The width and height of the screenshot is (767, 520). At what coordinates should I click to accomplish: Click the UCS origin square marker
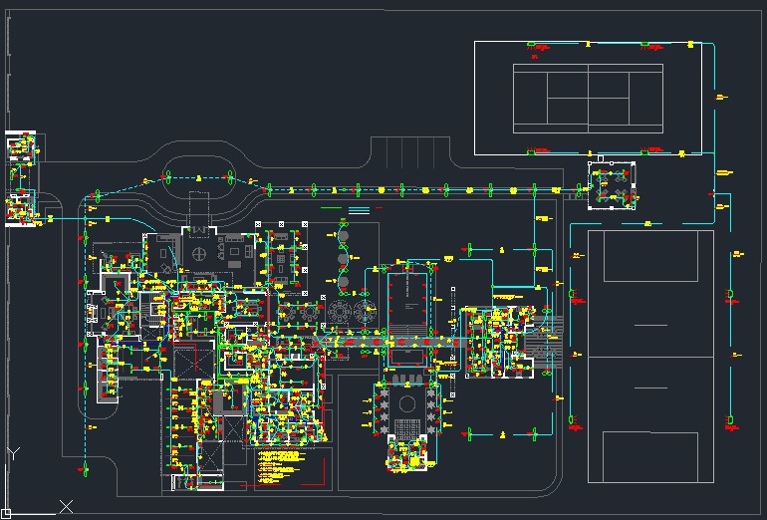[x=5, y=514]
